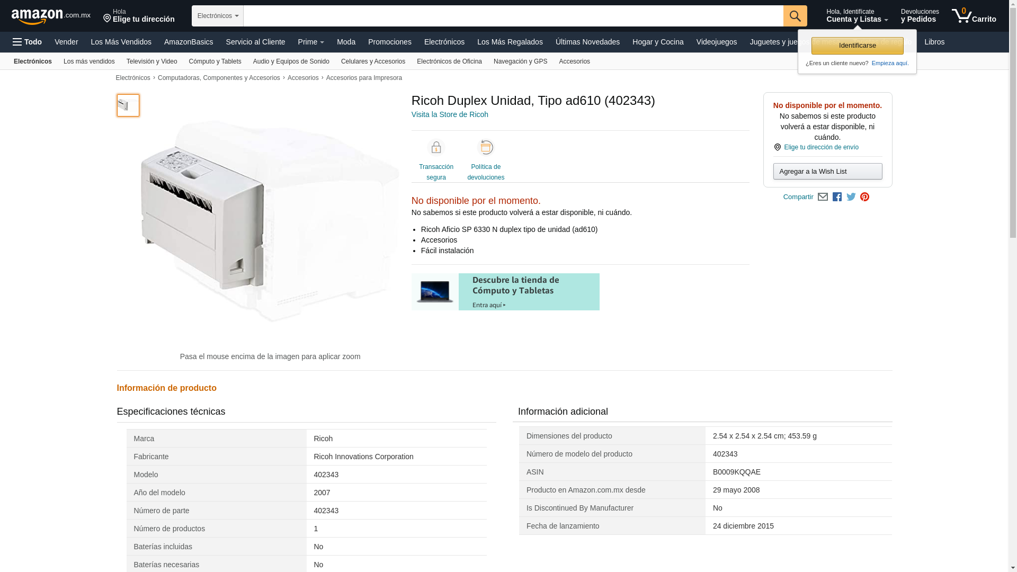Share product on Facebook icon
Screen dimensions: 1017x572
pos(837,197)
